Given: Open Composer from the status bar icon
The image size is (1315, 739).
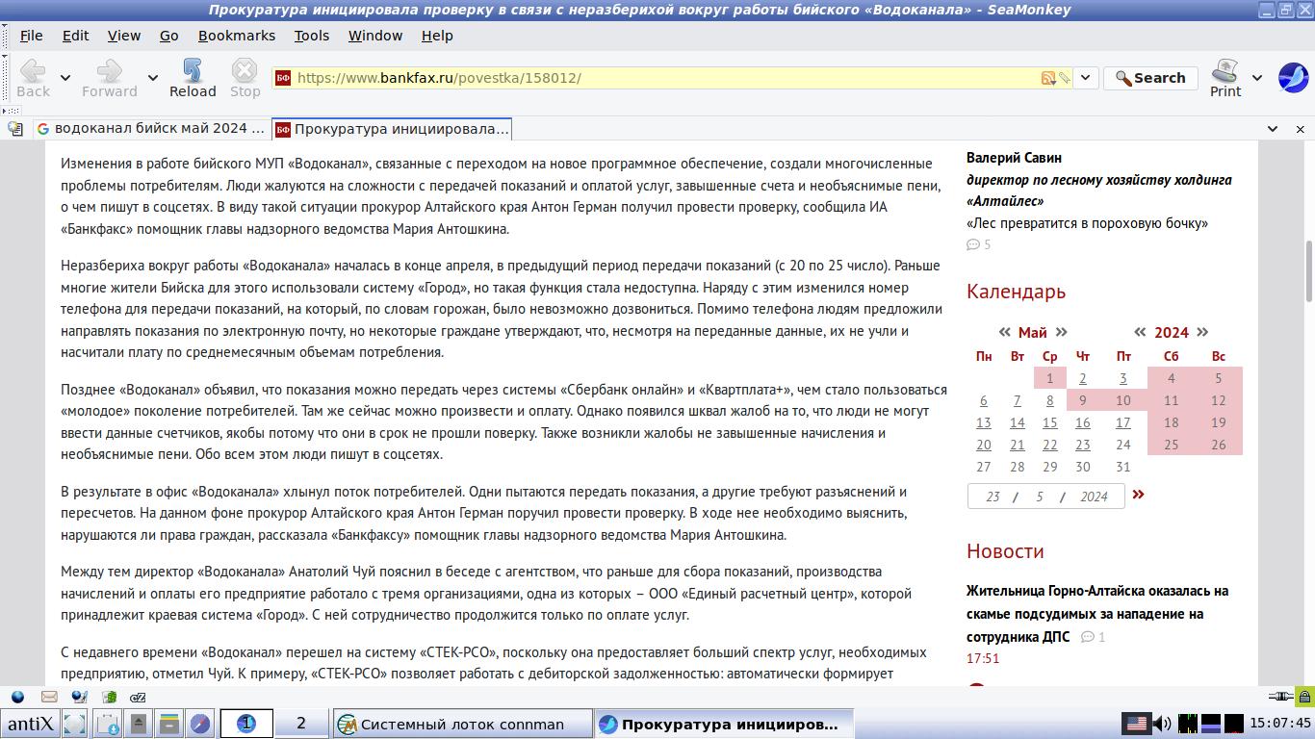Looking at the screenshot, I should pyautogui.click(x=79, y=697).
